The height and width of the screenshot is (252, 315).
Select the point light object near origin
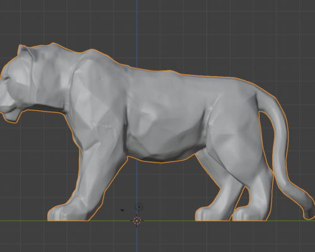[139, 207]
